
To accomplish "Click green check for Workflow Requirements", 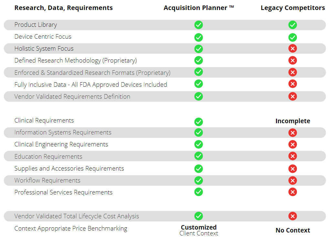I will tap(198, 181).
